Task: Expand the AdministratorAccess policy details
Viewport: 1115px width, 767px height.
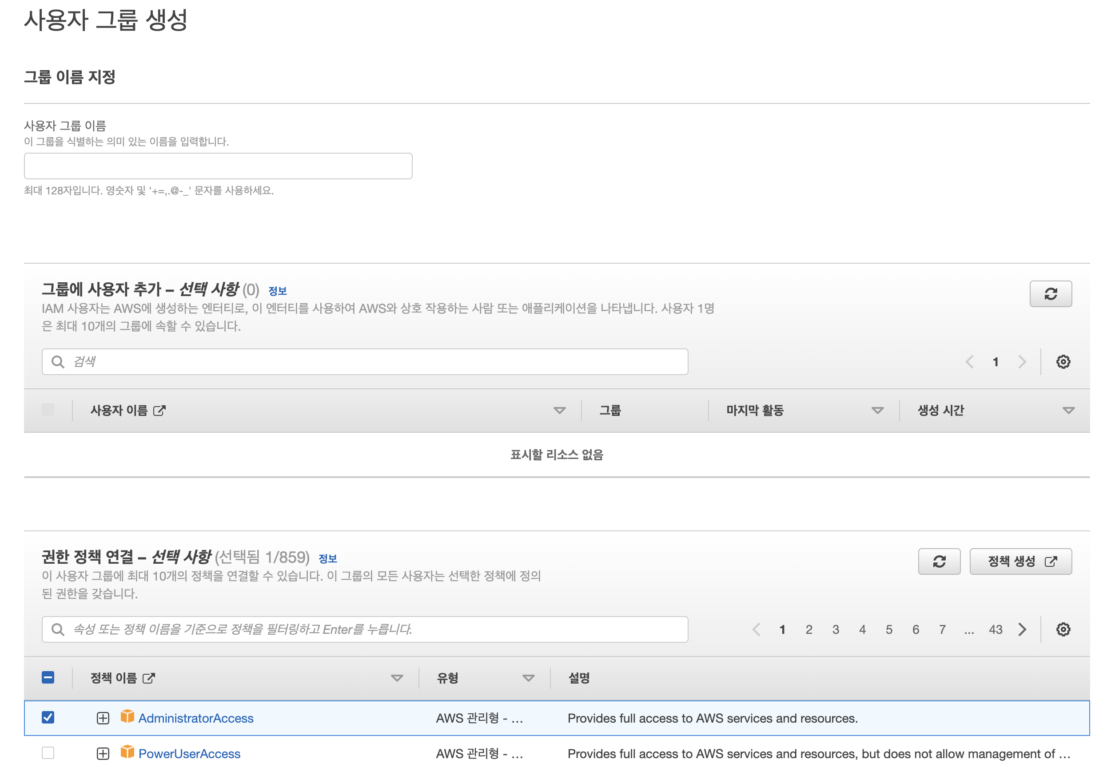Action: point(103,718)
